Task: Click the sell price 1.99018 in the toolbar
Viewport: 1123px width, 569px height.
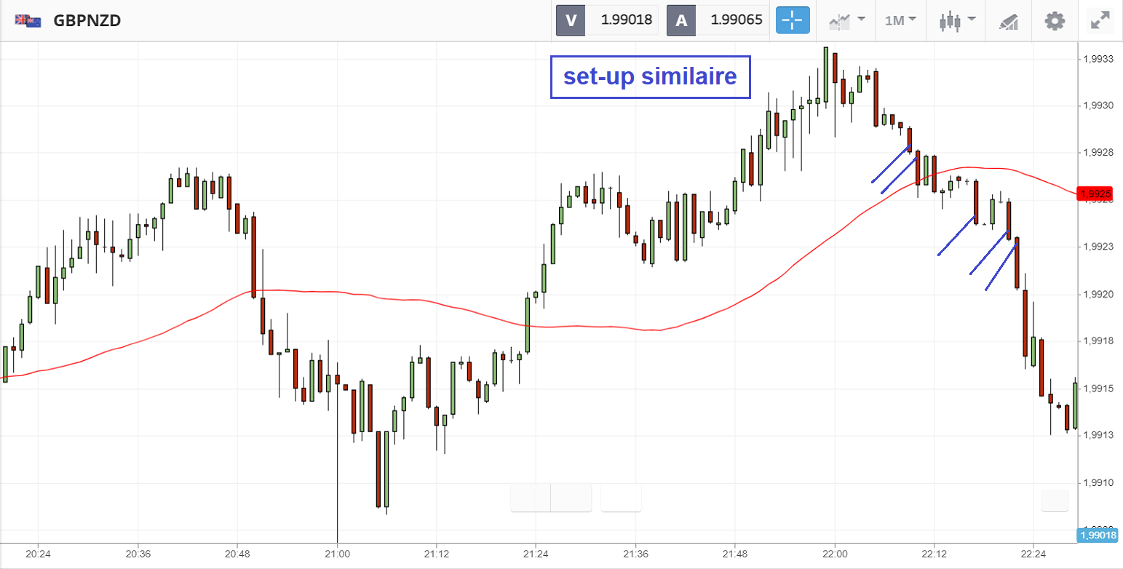Action: point(625,20)
